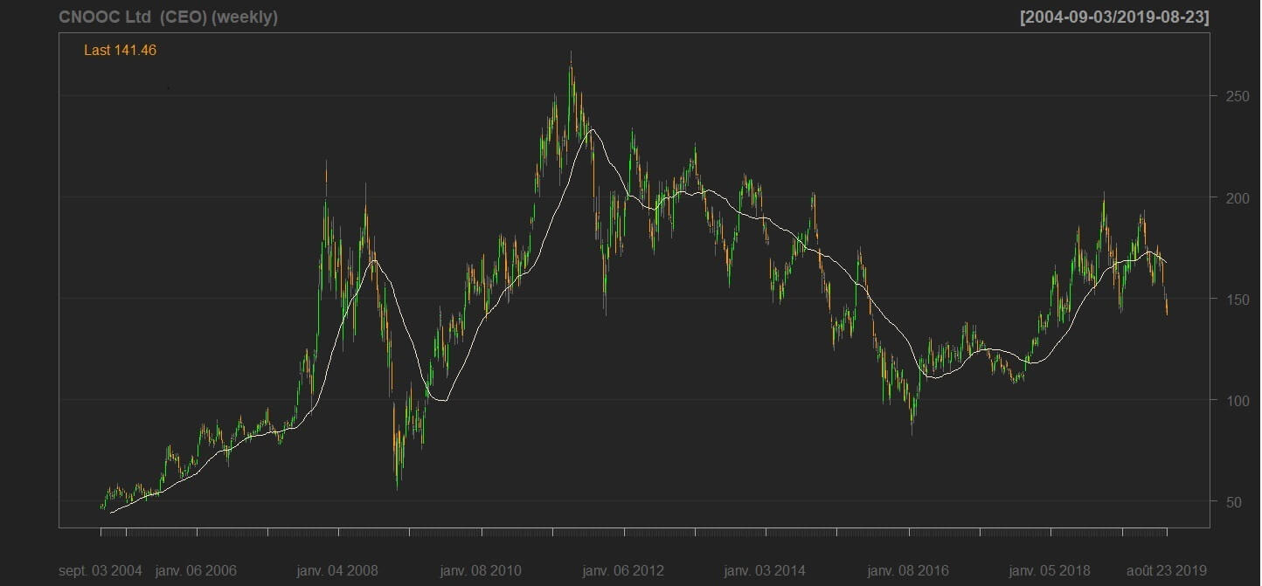Viewport: 1262px width, 586px height.
Task: Click the 'janv. 08 2010' x-axis label
Action: [x=481, y=571]
